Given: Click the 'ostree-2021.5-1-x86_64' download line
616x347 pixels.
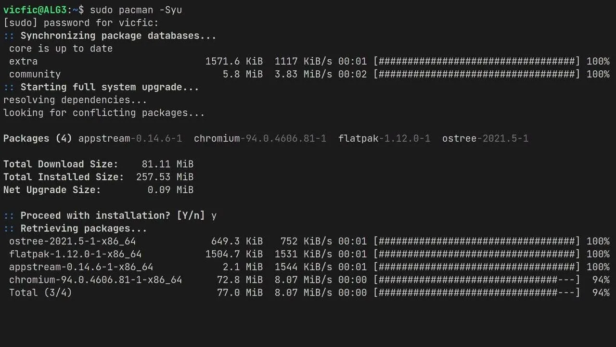Looking at the screenshot, I should (x=309, y=241).
